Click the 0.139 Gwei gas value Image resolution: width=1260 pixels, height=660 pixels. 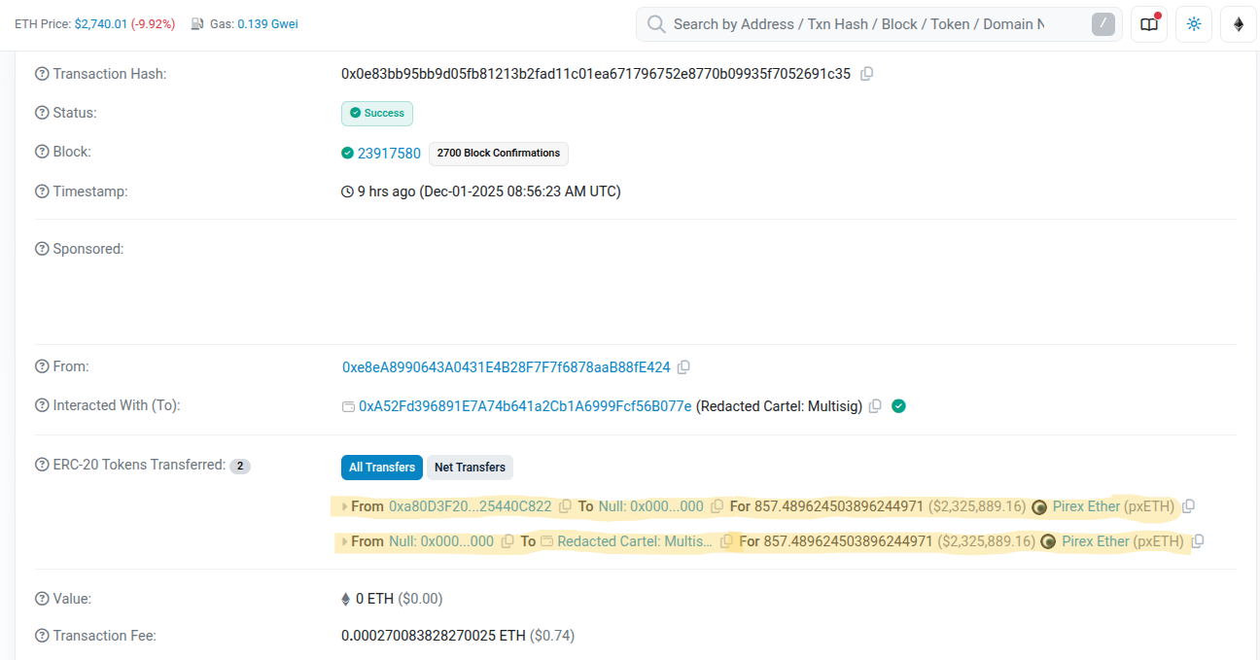point(266,23)
